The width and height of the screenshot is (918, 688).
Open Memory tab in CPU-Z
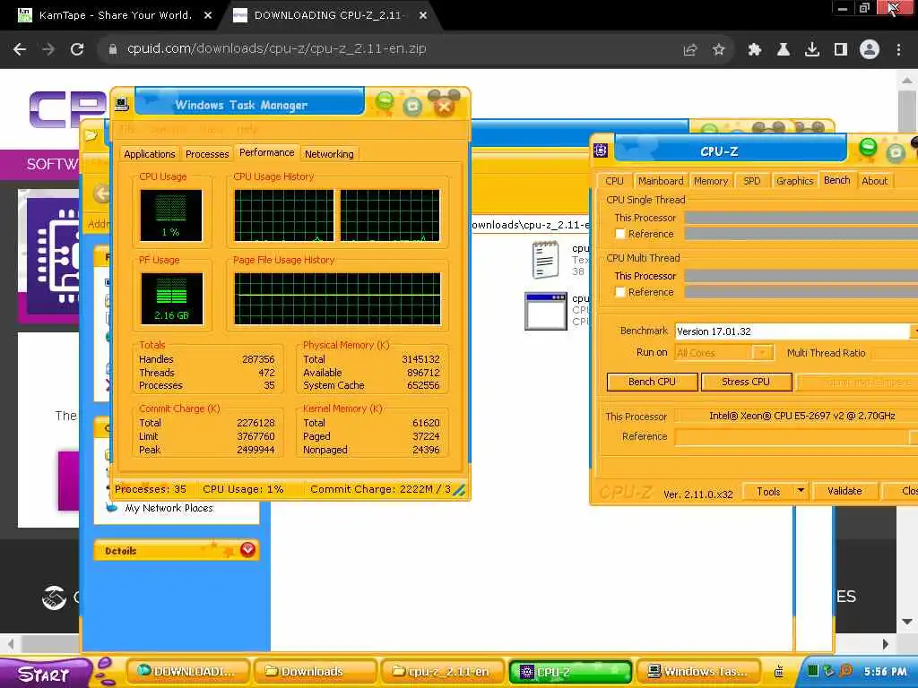[x=711, y=181]
